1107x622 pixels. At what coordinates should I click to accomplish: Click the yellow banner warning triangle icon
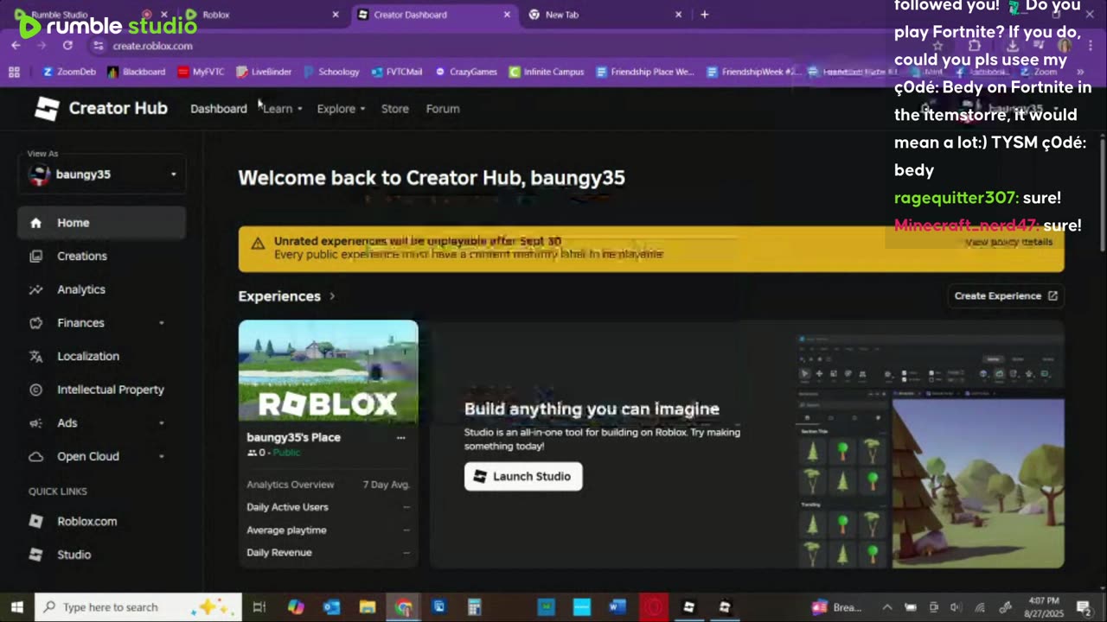pyautogui.click(x=257, y=244)
